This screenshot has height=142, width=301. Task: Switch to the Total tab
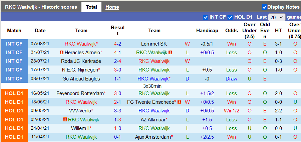[x=91, y=7]
